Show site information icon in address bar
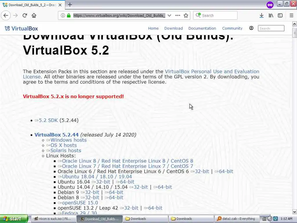Image resolution: width=297 pixels, height=223 pixels. tap(63, 16)
